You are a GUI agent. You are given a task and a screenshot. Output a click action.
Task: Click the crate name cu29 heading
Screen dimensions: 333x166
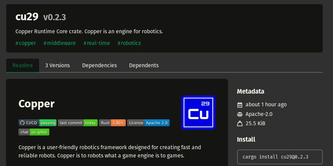tap(27, 16)
